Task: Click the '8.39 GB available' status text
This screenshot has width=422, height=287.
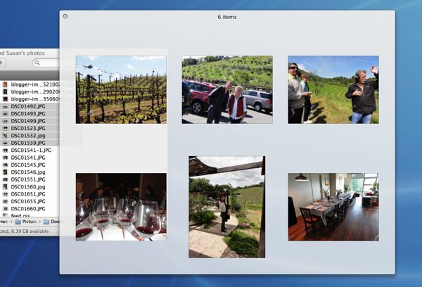Action: coord(30,231)
